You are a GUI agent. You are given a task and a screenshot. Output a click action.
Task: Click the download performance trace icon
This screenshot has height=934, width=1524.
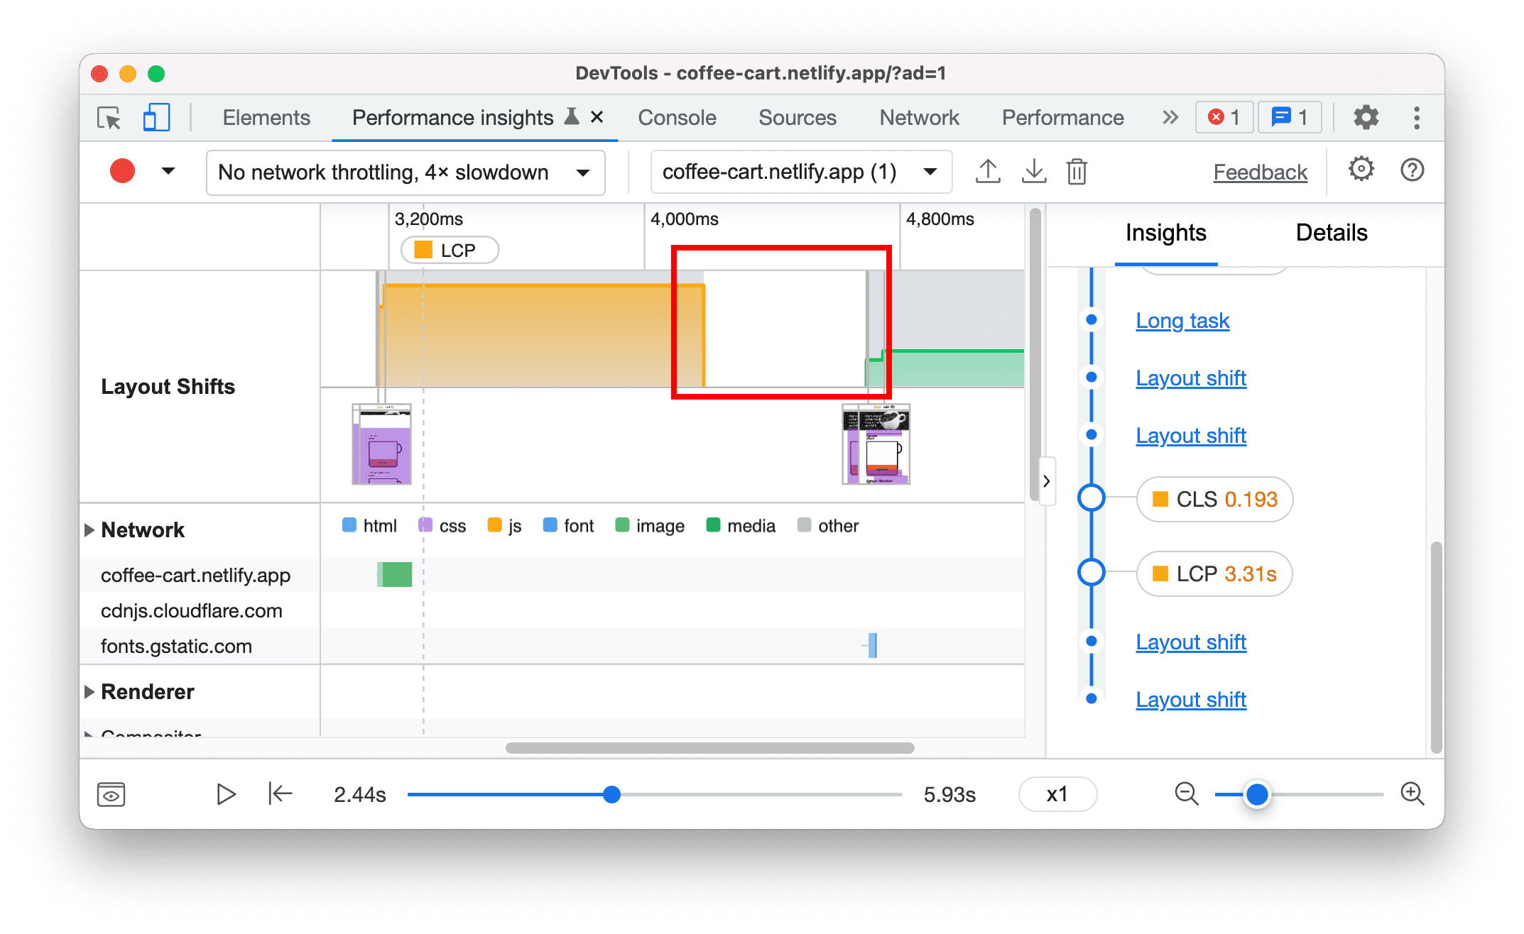click(x=1033, y=171)
